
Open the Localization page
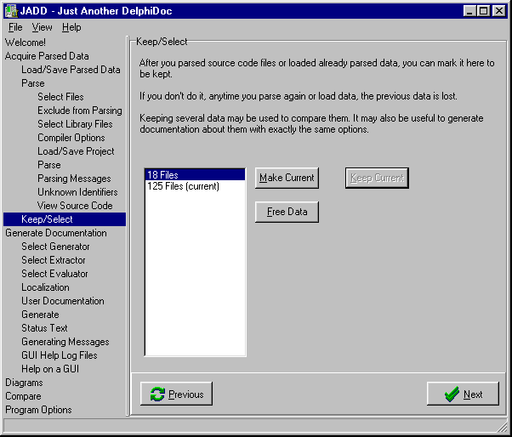click(x=45, y=287)
